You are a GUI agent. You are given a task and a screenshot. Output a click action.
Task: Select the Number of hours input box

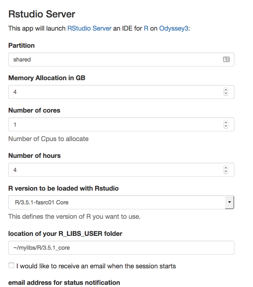point(121,170)
